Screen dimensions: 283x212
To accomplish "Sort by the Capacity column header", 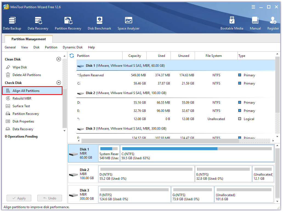I will click(x=135, y=56).
